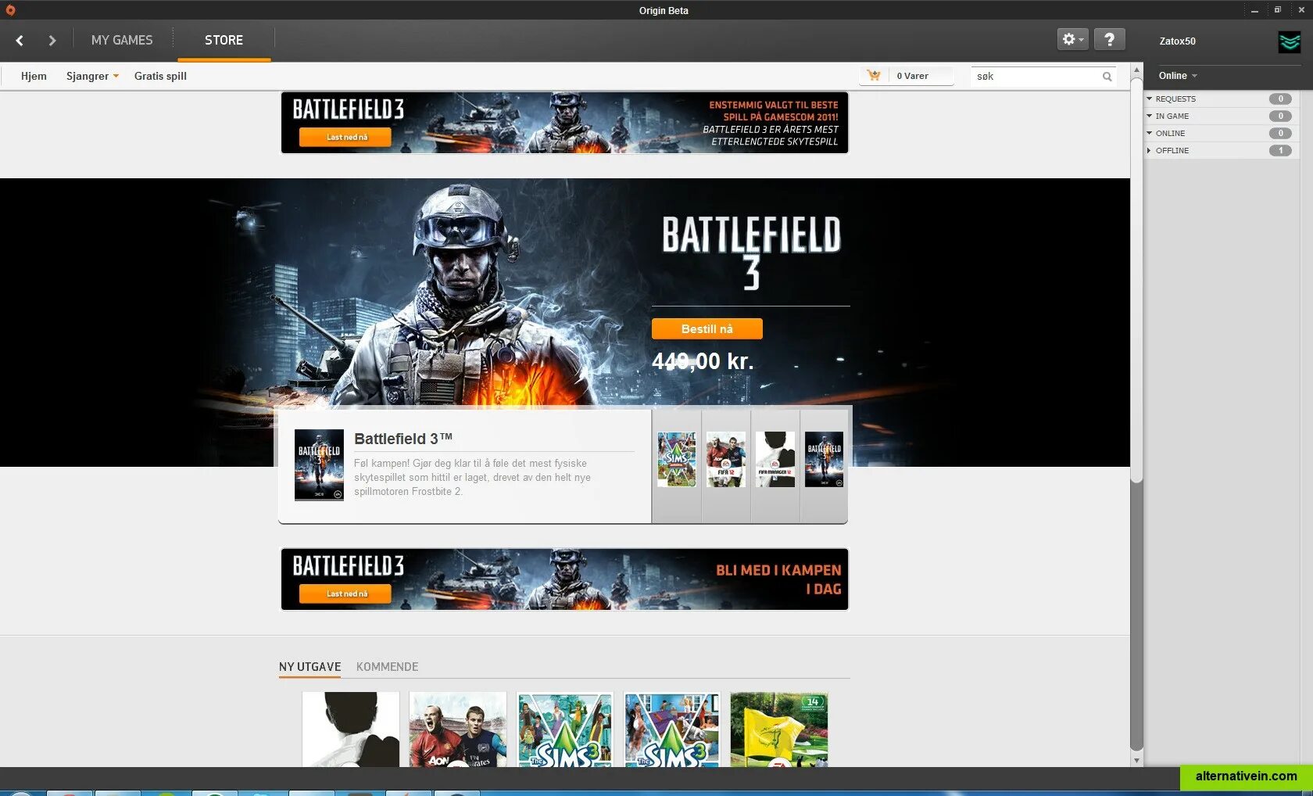Screen dimensions: 1313x796
Task: Go back with the left arrow
Action: tap(20, 41)
